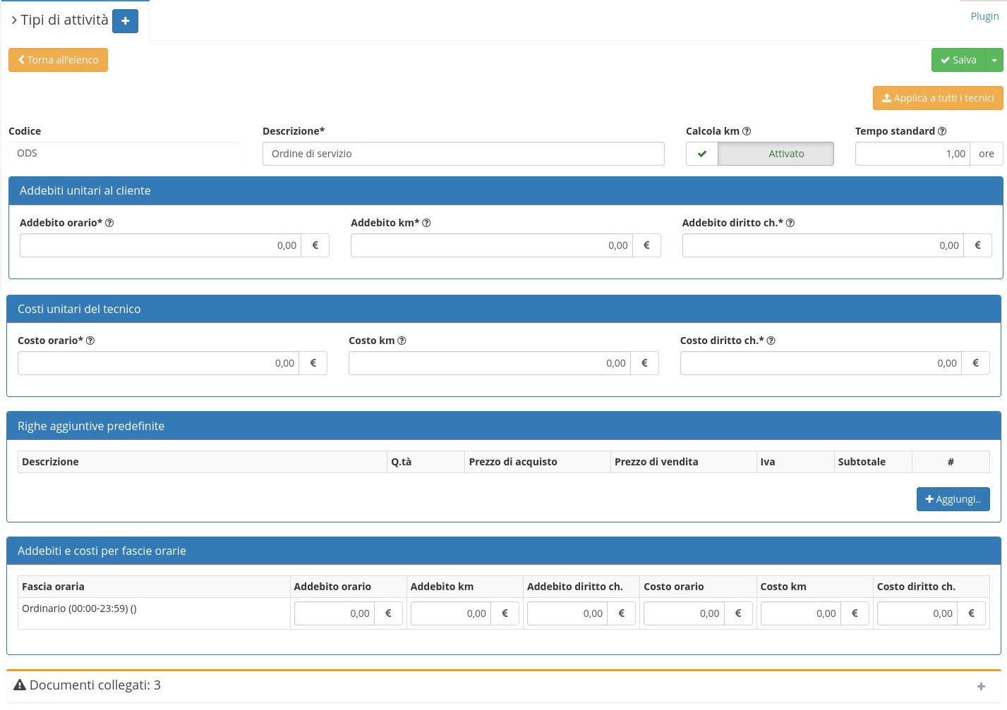Open the Plugin tab
Image resolution: width=1007 pixels, height=710 pixels.
tap(984, 16)
